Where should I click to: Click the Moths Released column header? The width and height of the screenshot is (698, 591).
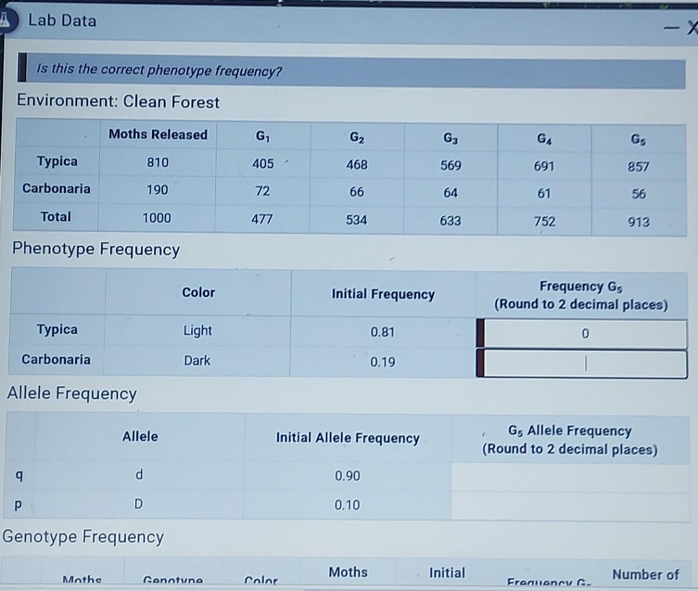[x=158, y=135]
